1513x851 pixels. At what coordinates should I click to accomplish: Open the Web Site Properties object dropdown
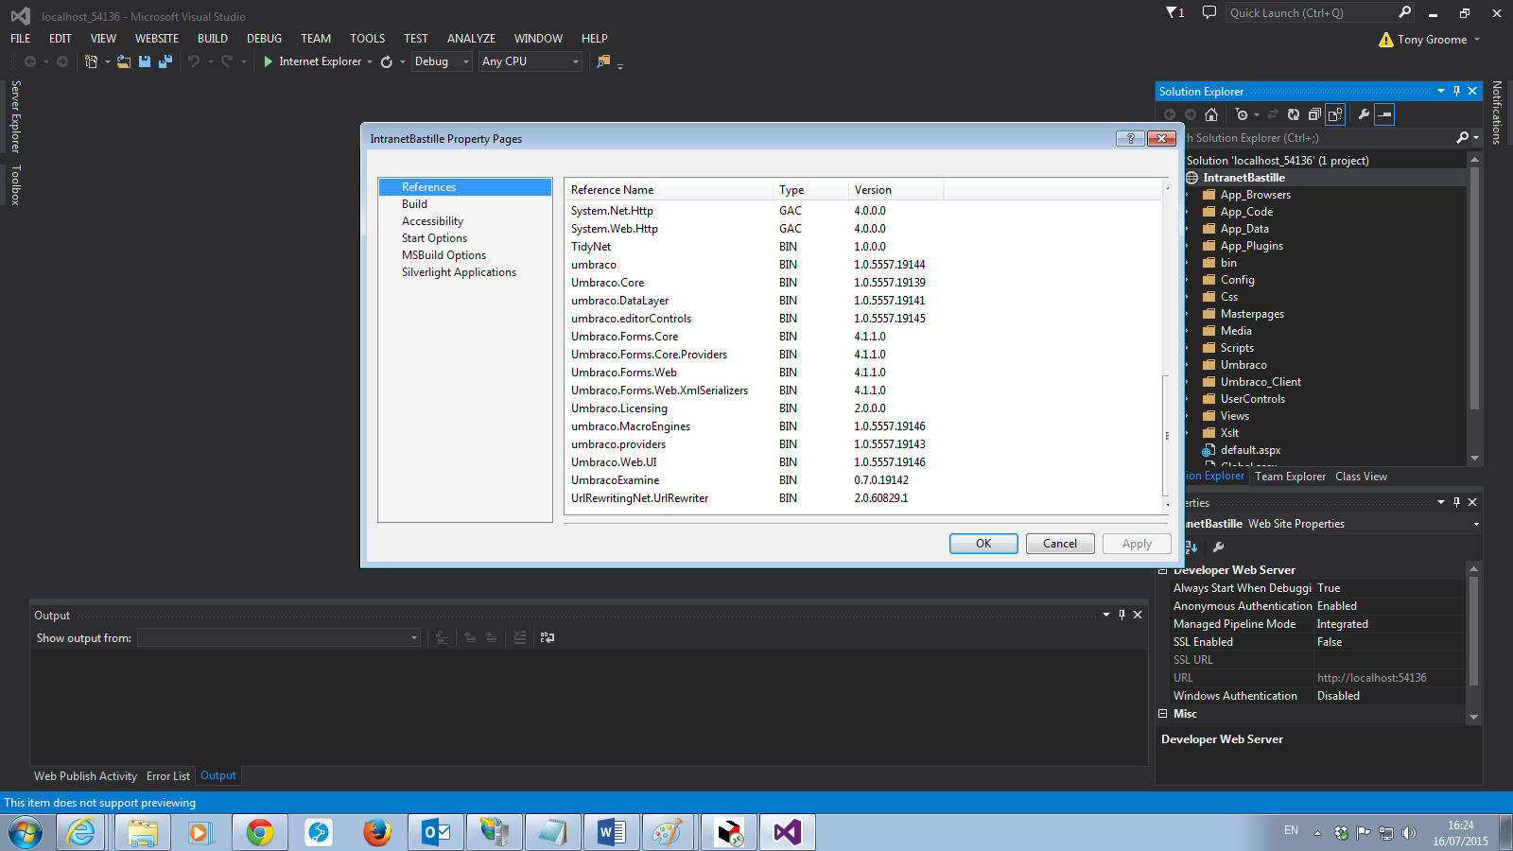pyautogui.click(x=1476, y=524)
